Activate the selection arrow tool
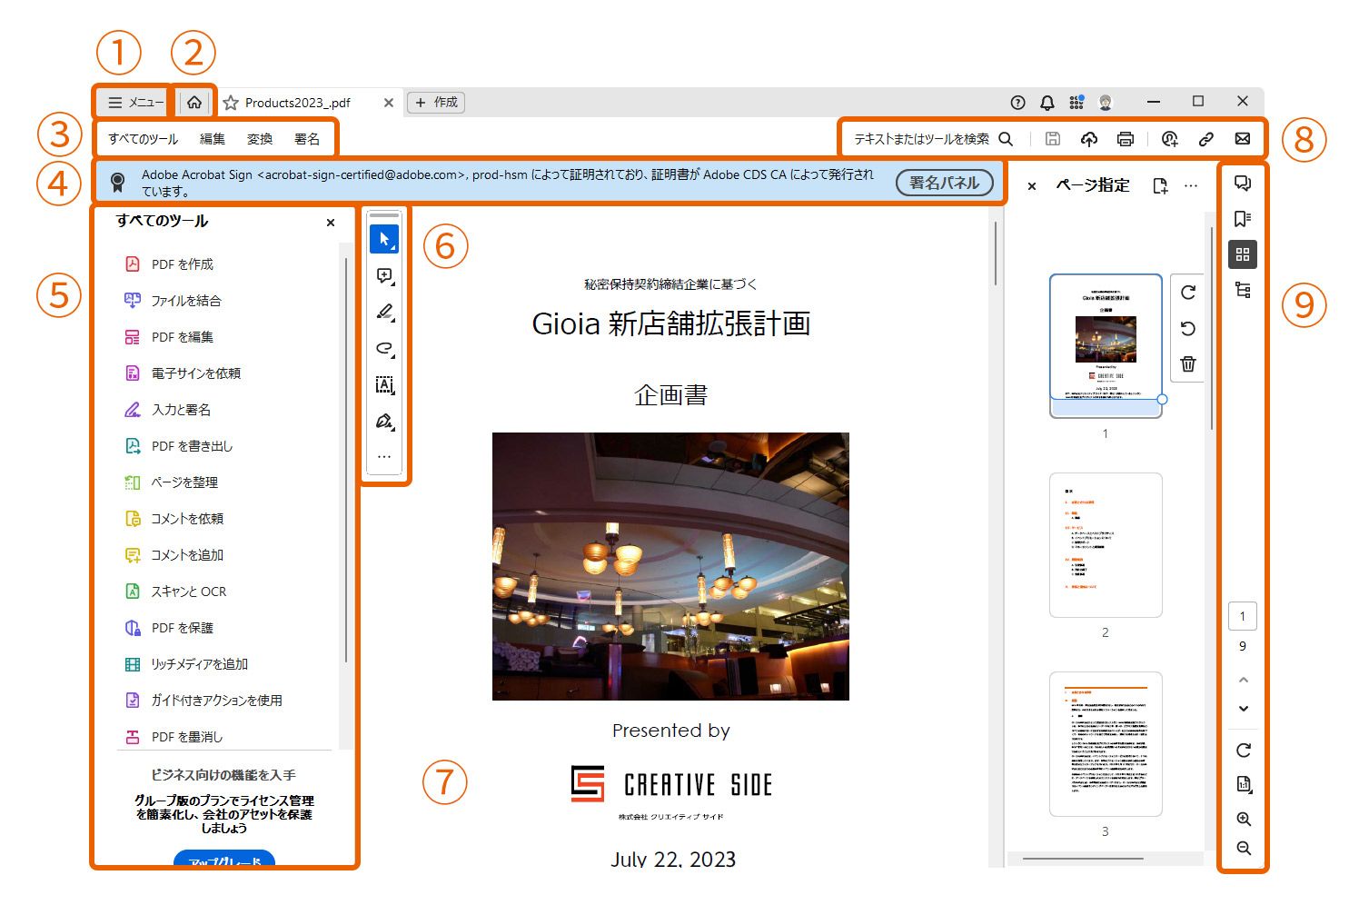Viewport: 1359px width, 905px height. [x=384, y=239]
